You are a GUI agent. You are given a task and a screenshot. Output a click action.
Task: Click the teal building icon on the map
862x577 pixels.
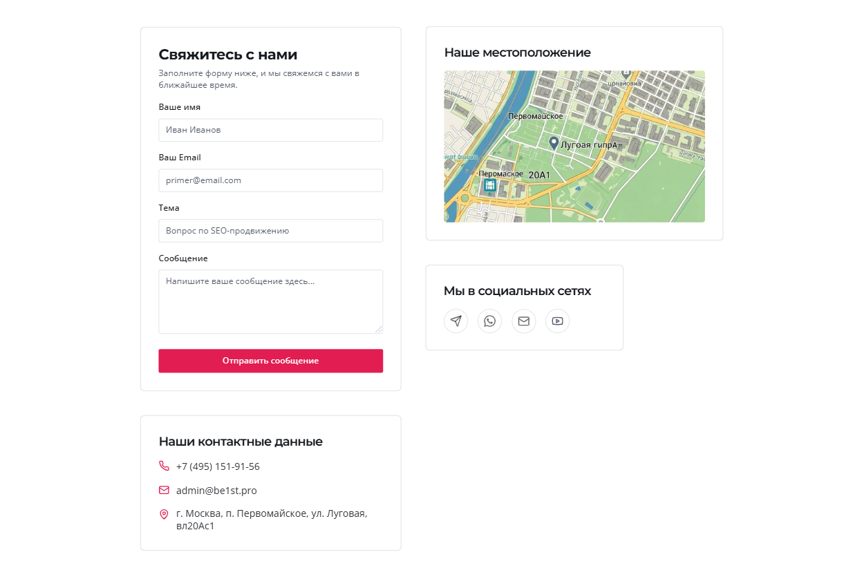click(x=490, y=185)
